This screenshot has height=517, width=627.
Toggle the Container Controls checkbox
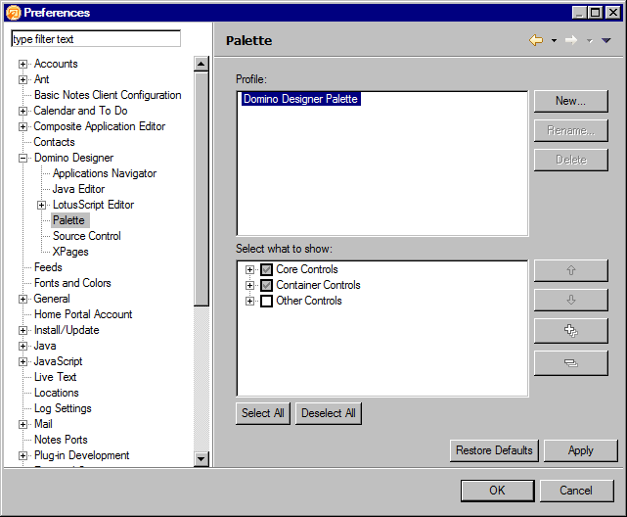266,285
